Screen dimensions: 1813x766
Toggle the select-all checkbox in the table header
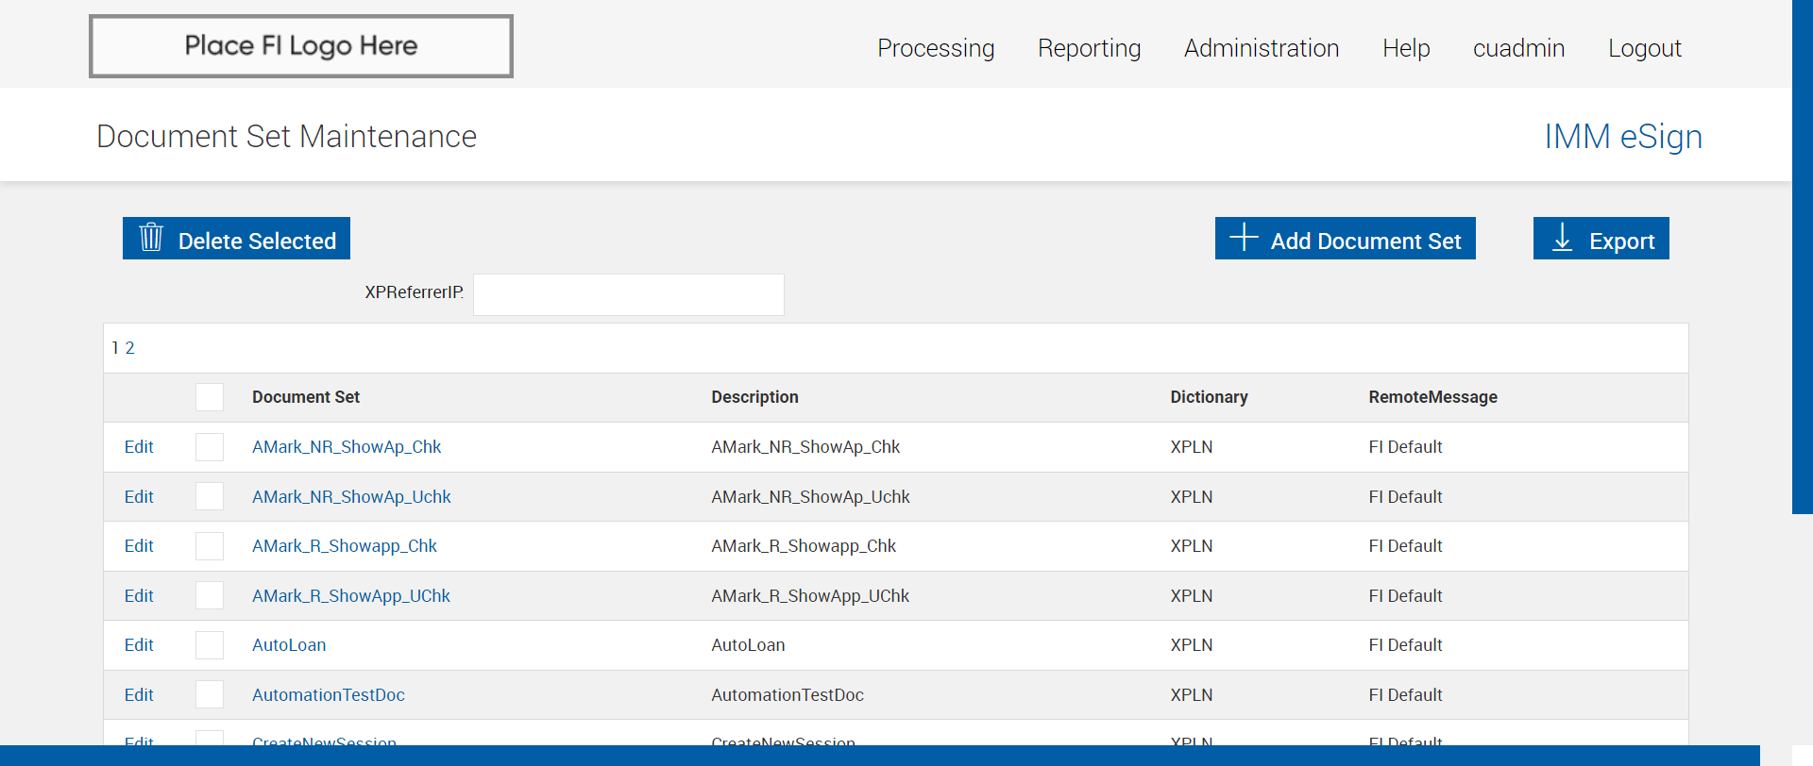point(210,397)
